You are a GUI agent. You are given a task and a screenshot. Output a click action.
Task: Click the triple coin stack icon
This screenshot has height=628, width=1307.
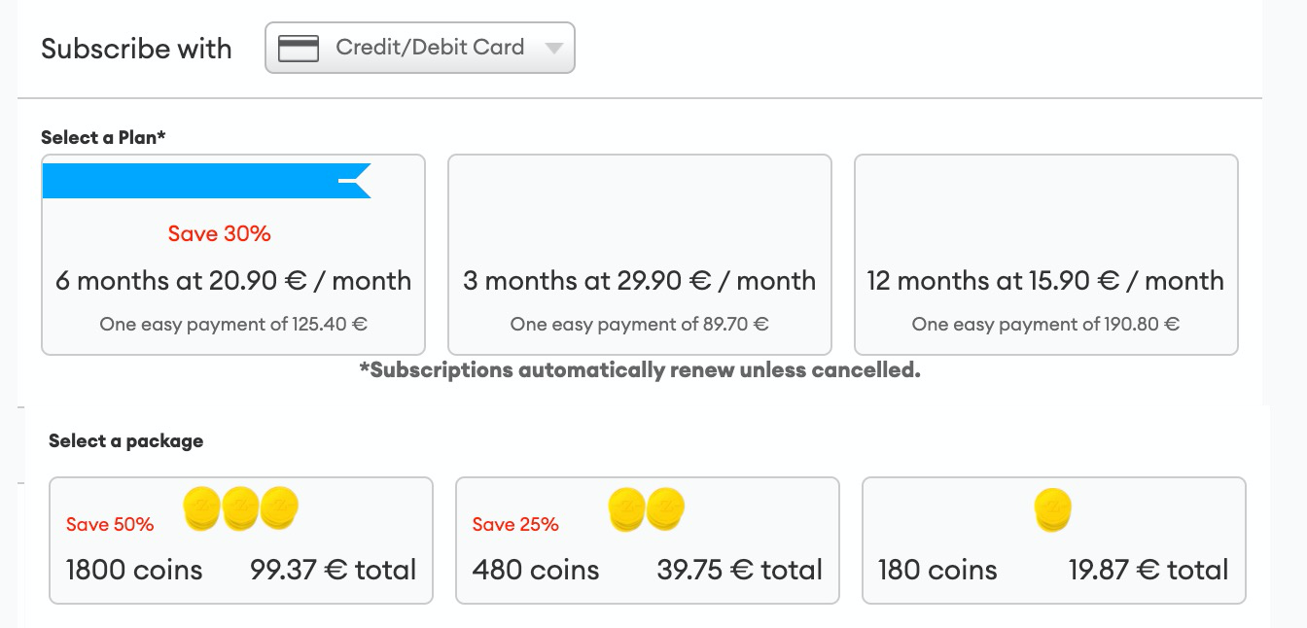click(240, 509)
